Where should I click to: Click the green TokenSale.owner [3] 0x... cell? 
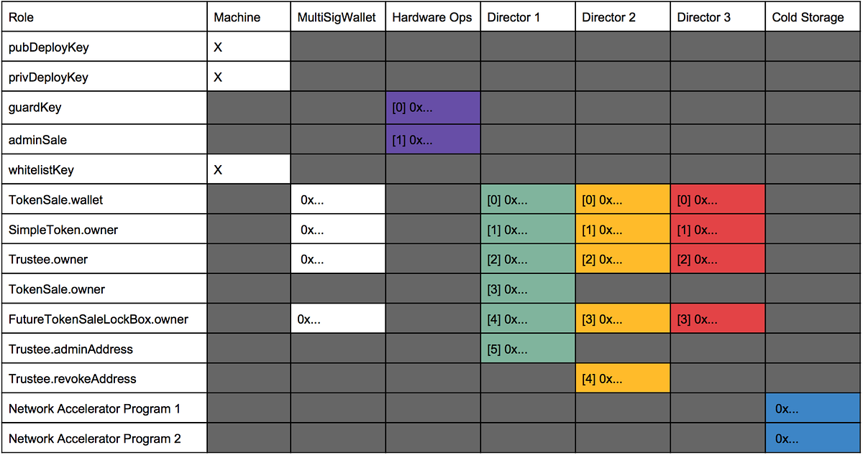pos(527,289)
